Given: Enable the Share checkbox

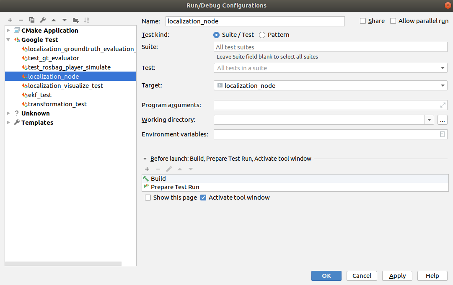Looking at the screenshot, I should click(x=363, y=21).
